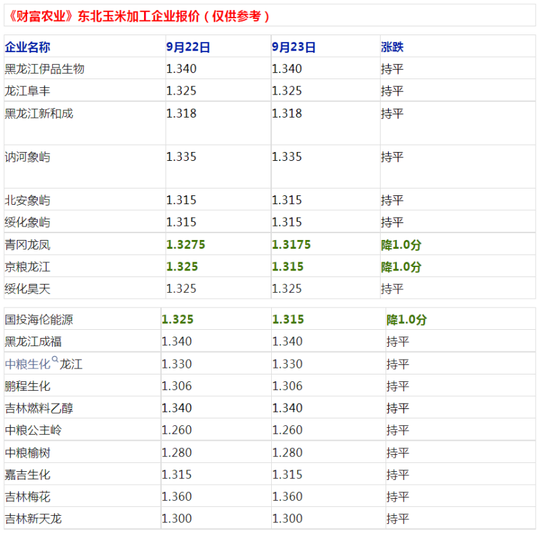The image size is (541, 534).
Task: Click 嘉吉生化's 9月23日 price 1.315
Action: 287,475
